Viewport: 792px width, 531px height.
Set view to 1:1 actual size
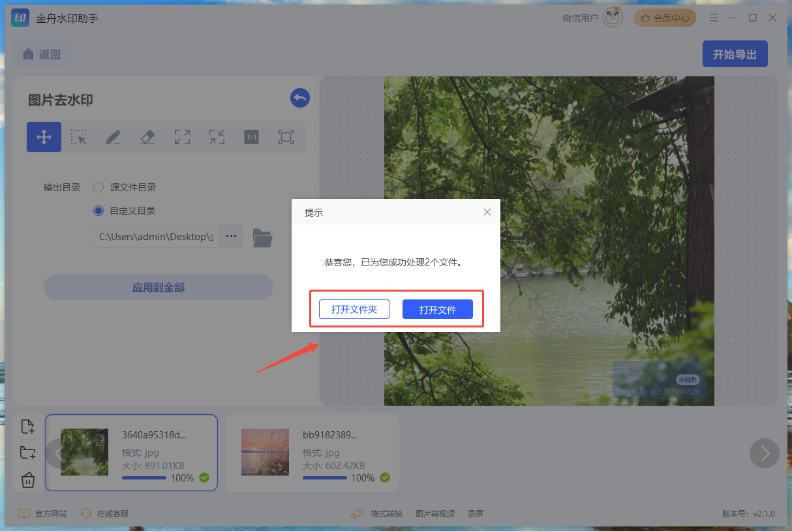(251, 137)
